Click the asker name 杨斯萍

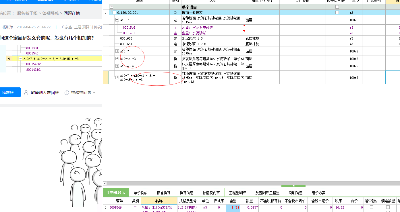(8, 27)
